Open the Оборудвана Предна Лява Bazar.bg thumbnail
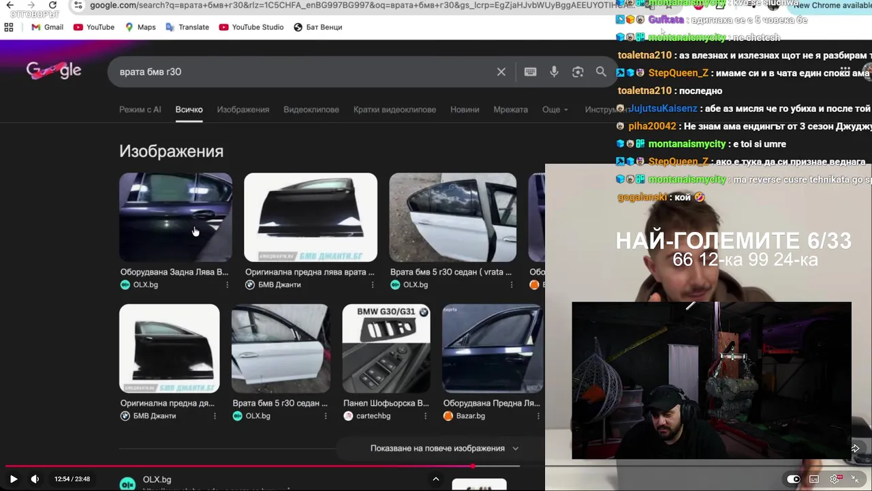This screenshot has width=872, height=491. (x=493, y=348)
